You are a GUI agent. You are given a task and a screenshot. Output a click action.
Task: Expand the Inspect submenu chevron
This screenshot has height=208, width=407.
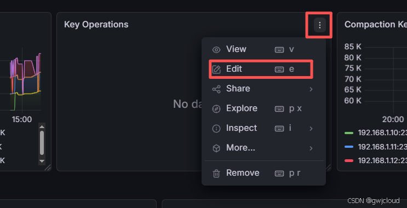tap(311, 129)
